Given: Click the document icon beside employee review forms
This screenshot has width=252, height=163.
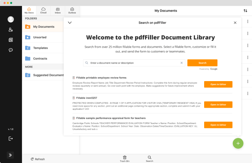Looking at the screenshot, I should point(74,78).
